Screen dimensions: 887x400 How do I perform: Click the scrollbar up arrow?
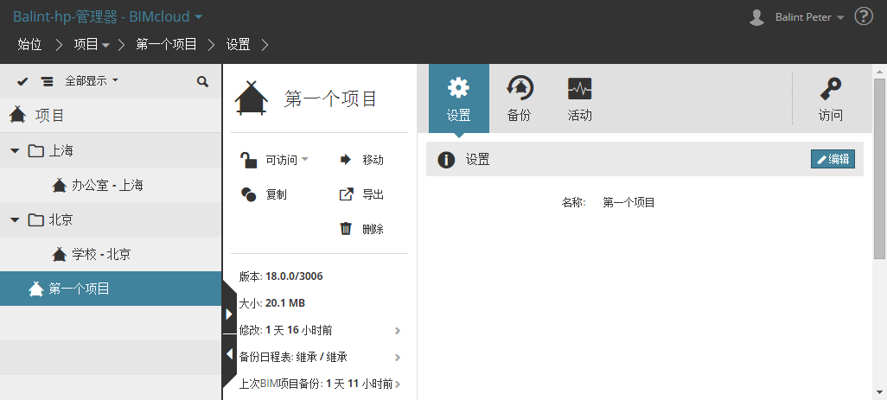point(879,71)
